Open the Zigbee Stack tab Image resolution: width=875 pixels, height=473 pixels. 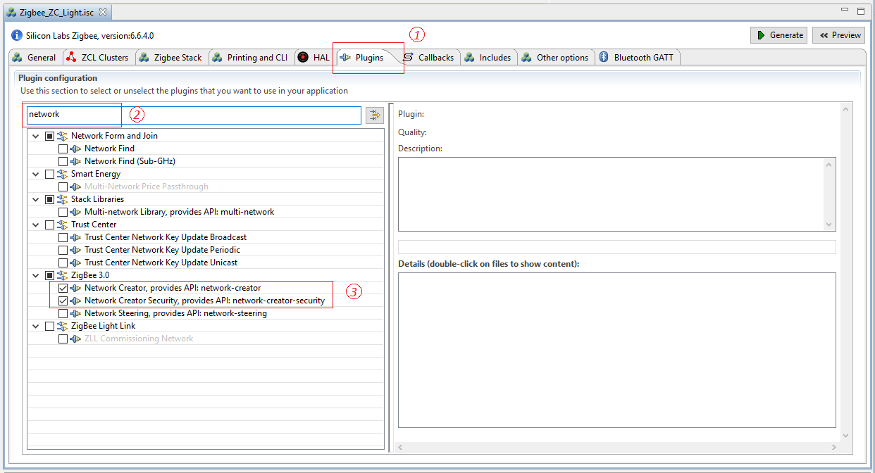pos(170,58)
